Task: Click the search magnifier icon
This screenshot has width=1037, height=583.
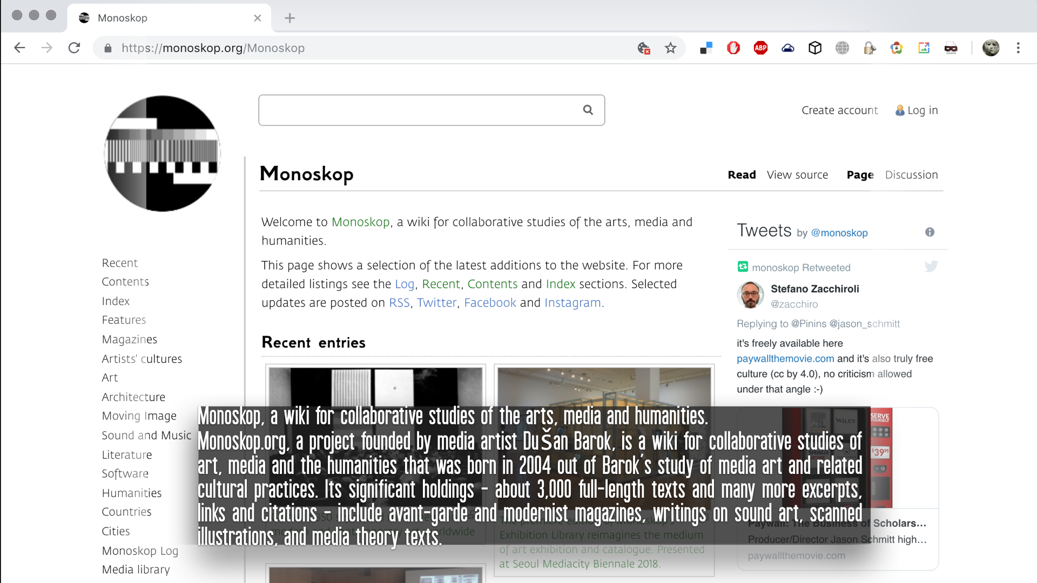Action: (x=588, y=110)
